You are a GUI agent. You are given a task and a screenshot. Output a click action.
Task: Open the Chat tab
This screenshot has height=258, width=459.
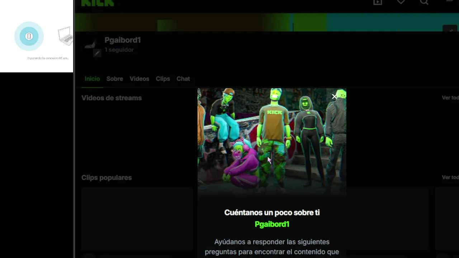point(183,79)
